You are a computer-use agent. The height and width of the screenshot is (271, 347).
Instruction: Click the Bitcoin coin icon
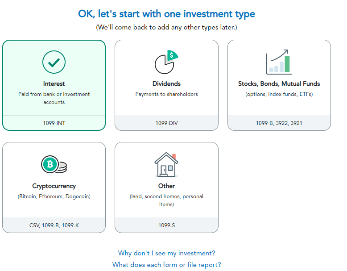pos(54,164)
